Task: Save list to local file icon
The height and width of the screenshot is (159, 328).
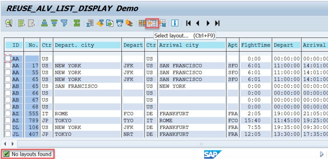Action: [110, 23]
